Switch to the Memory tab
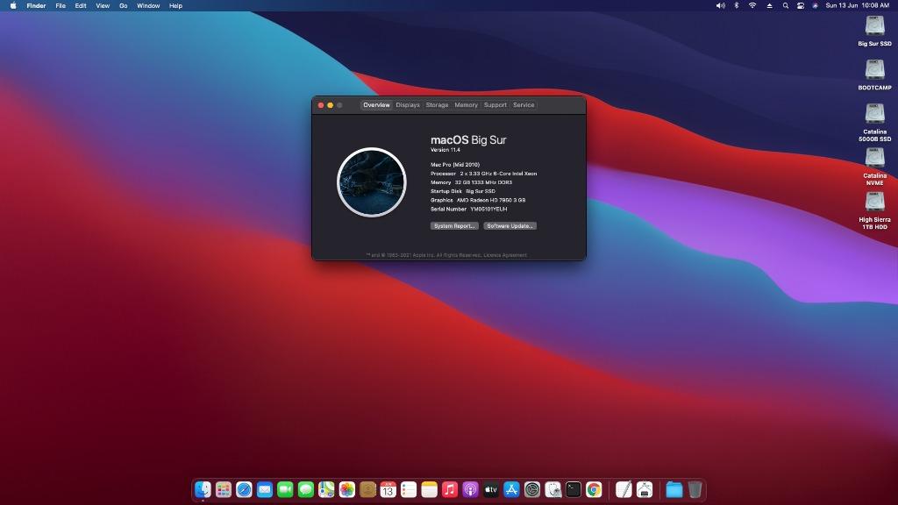This screenshot has height=505, width=898. click(467, 105)
